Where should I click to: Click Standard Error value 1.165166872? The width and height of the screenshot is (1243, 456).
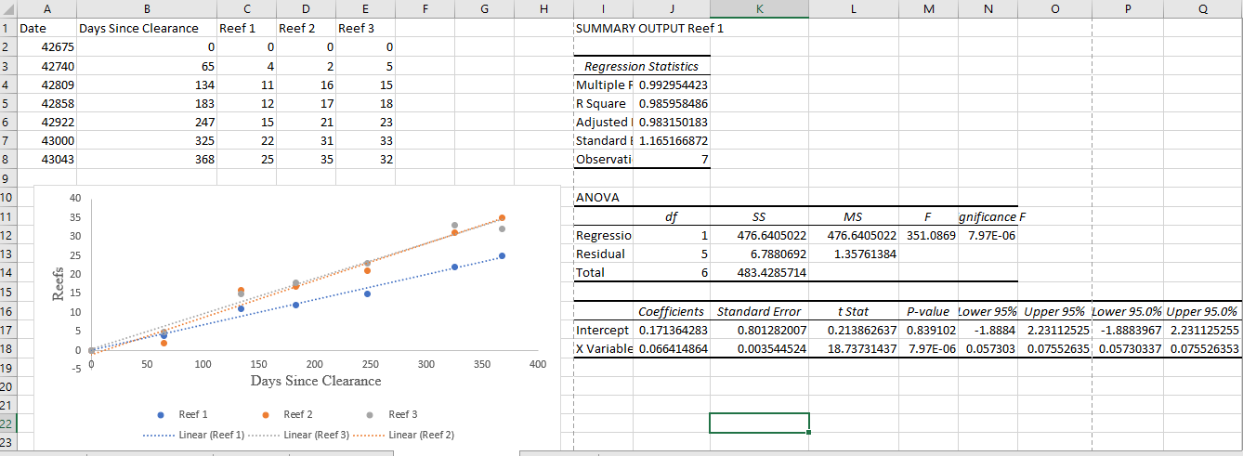(x=674, y=141)
